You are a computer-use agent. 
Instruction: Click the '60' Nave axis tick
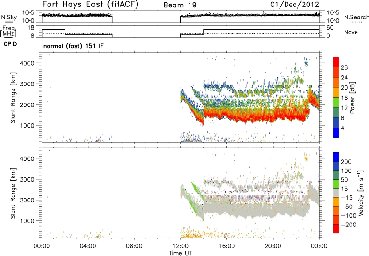click(330, 28)
